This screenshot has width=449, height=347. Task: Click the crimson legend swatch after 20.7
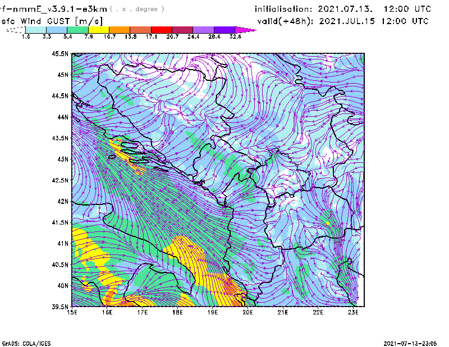[182, 30]
